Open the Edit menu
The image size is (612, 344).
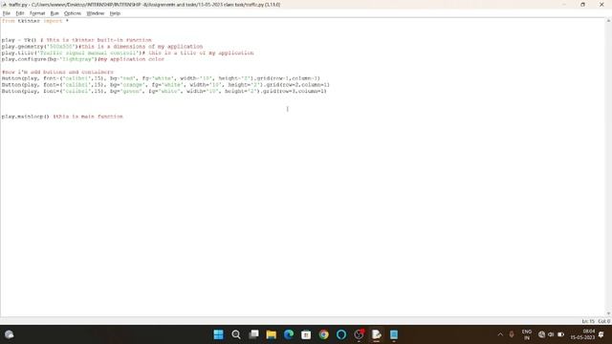20,13
